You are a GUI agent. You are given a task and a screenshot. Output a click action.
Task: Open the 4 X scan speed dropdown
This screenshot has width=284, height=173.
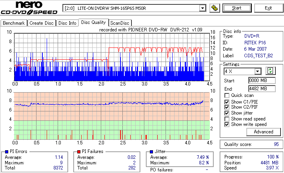tap(257, 71)
